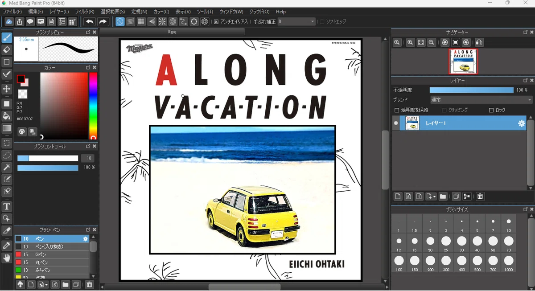Select the Magic Wand tool
Image resolution: width=535 pixels, height=291 pixels.
point(7,167)
